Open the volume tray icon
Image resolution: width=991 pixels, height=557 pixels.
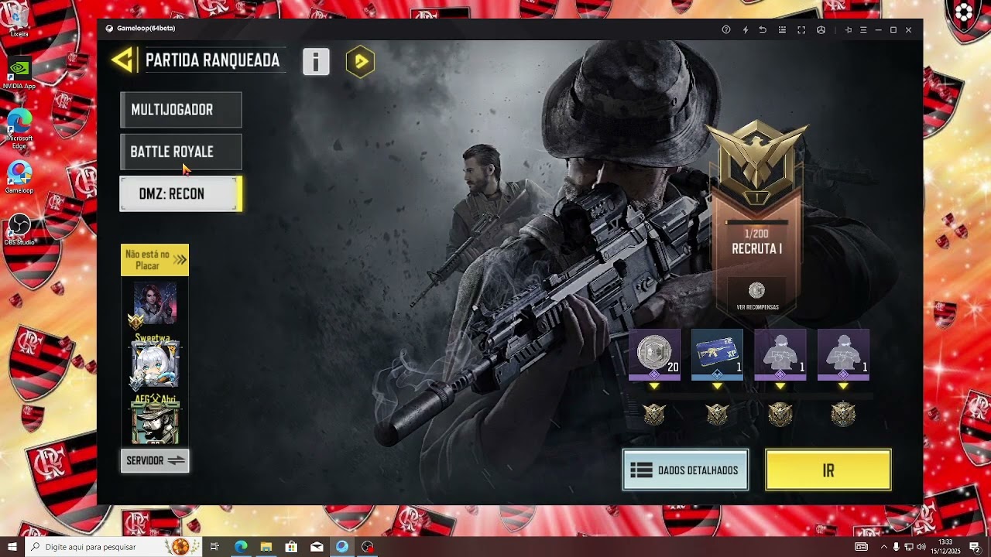pos(921,547)
